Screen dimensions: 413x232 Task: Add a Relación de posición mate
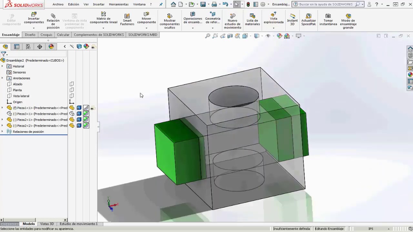(53, 20)
